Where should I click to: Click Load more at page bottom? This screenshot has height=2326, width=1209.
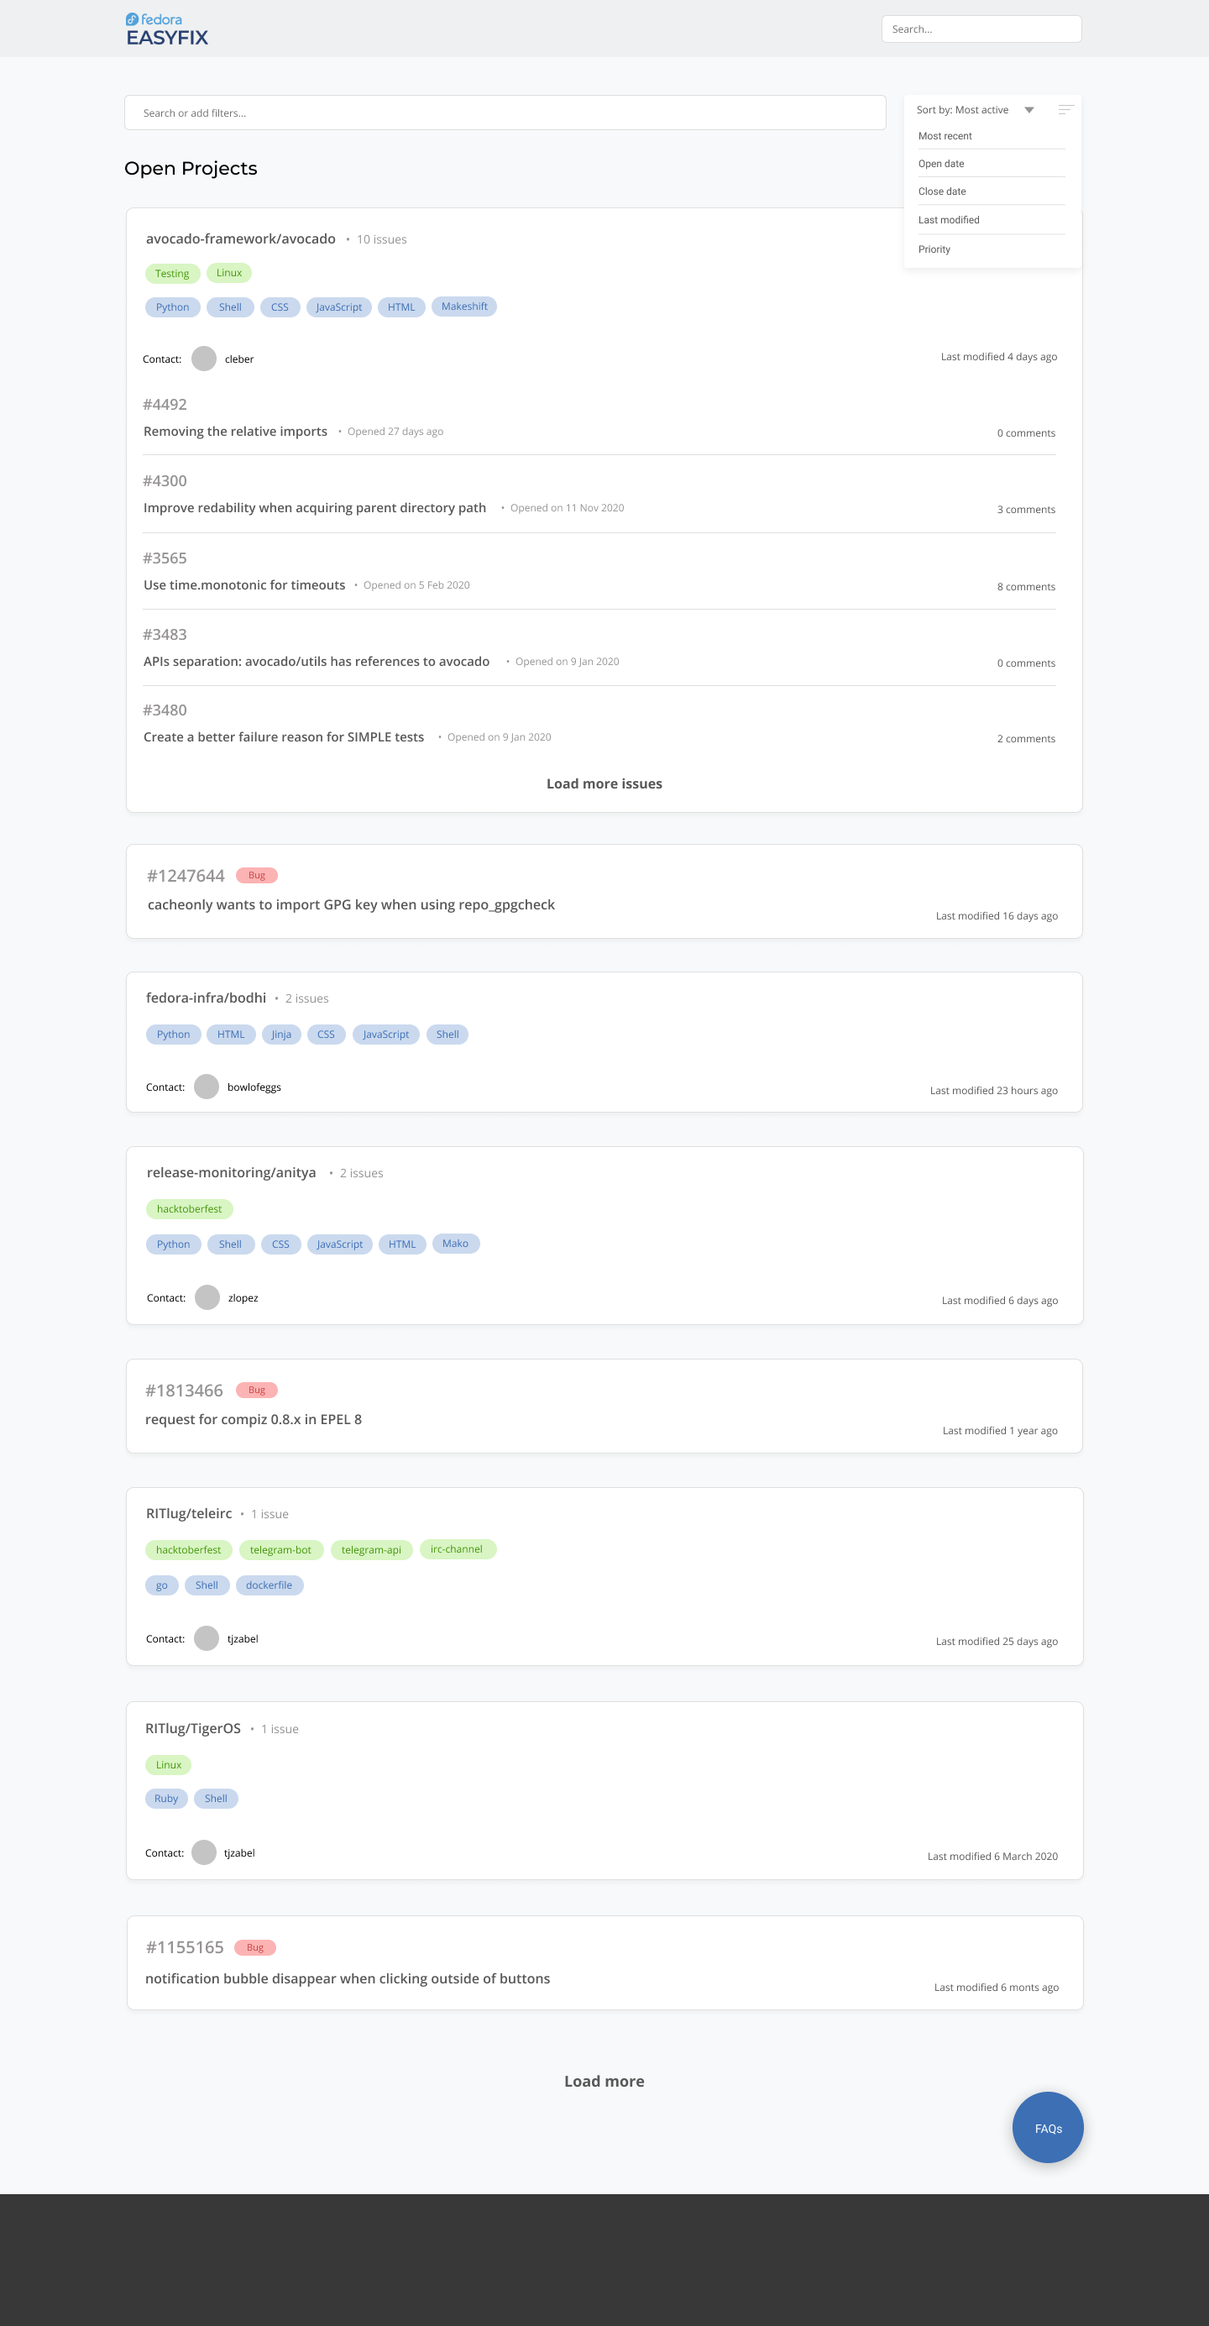tap(604, 2082)
